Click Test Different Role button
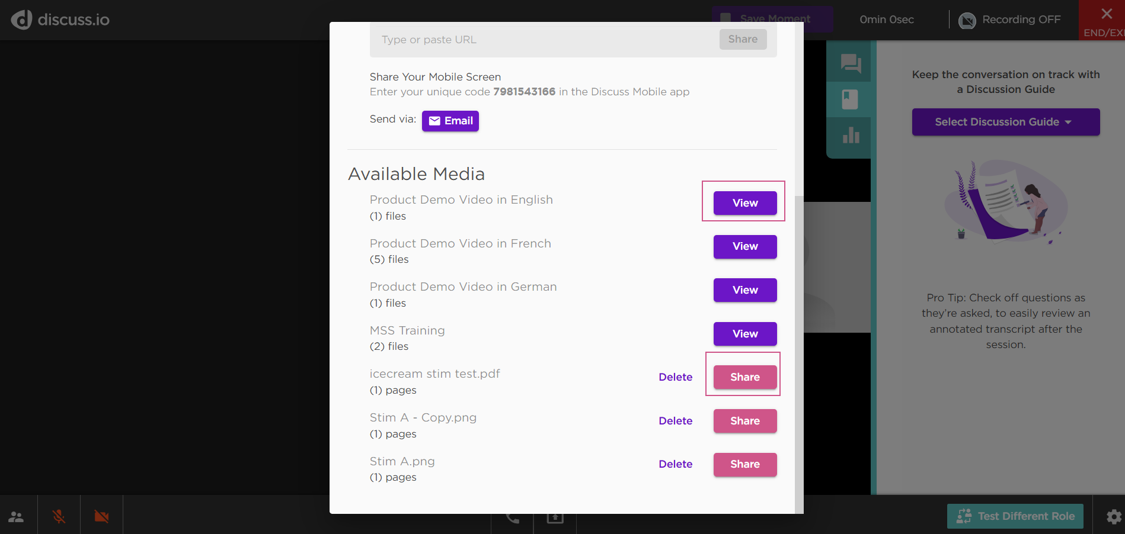Screen dimensions: 1125x534 (x=1015, y=516)
